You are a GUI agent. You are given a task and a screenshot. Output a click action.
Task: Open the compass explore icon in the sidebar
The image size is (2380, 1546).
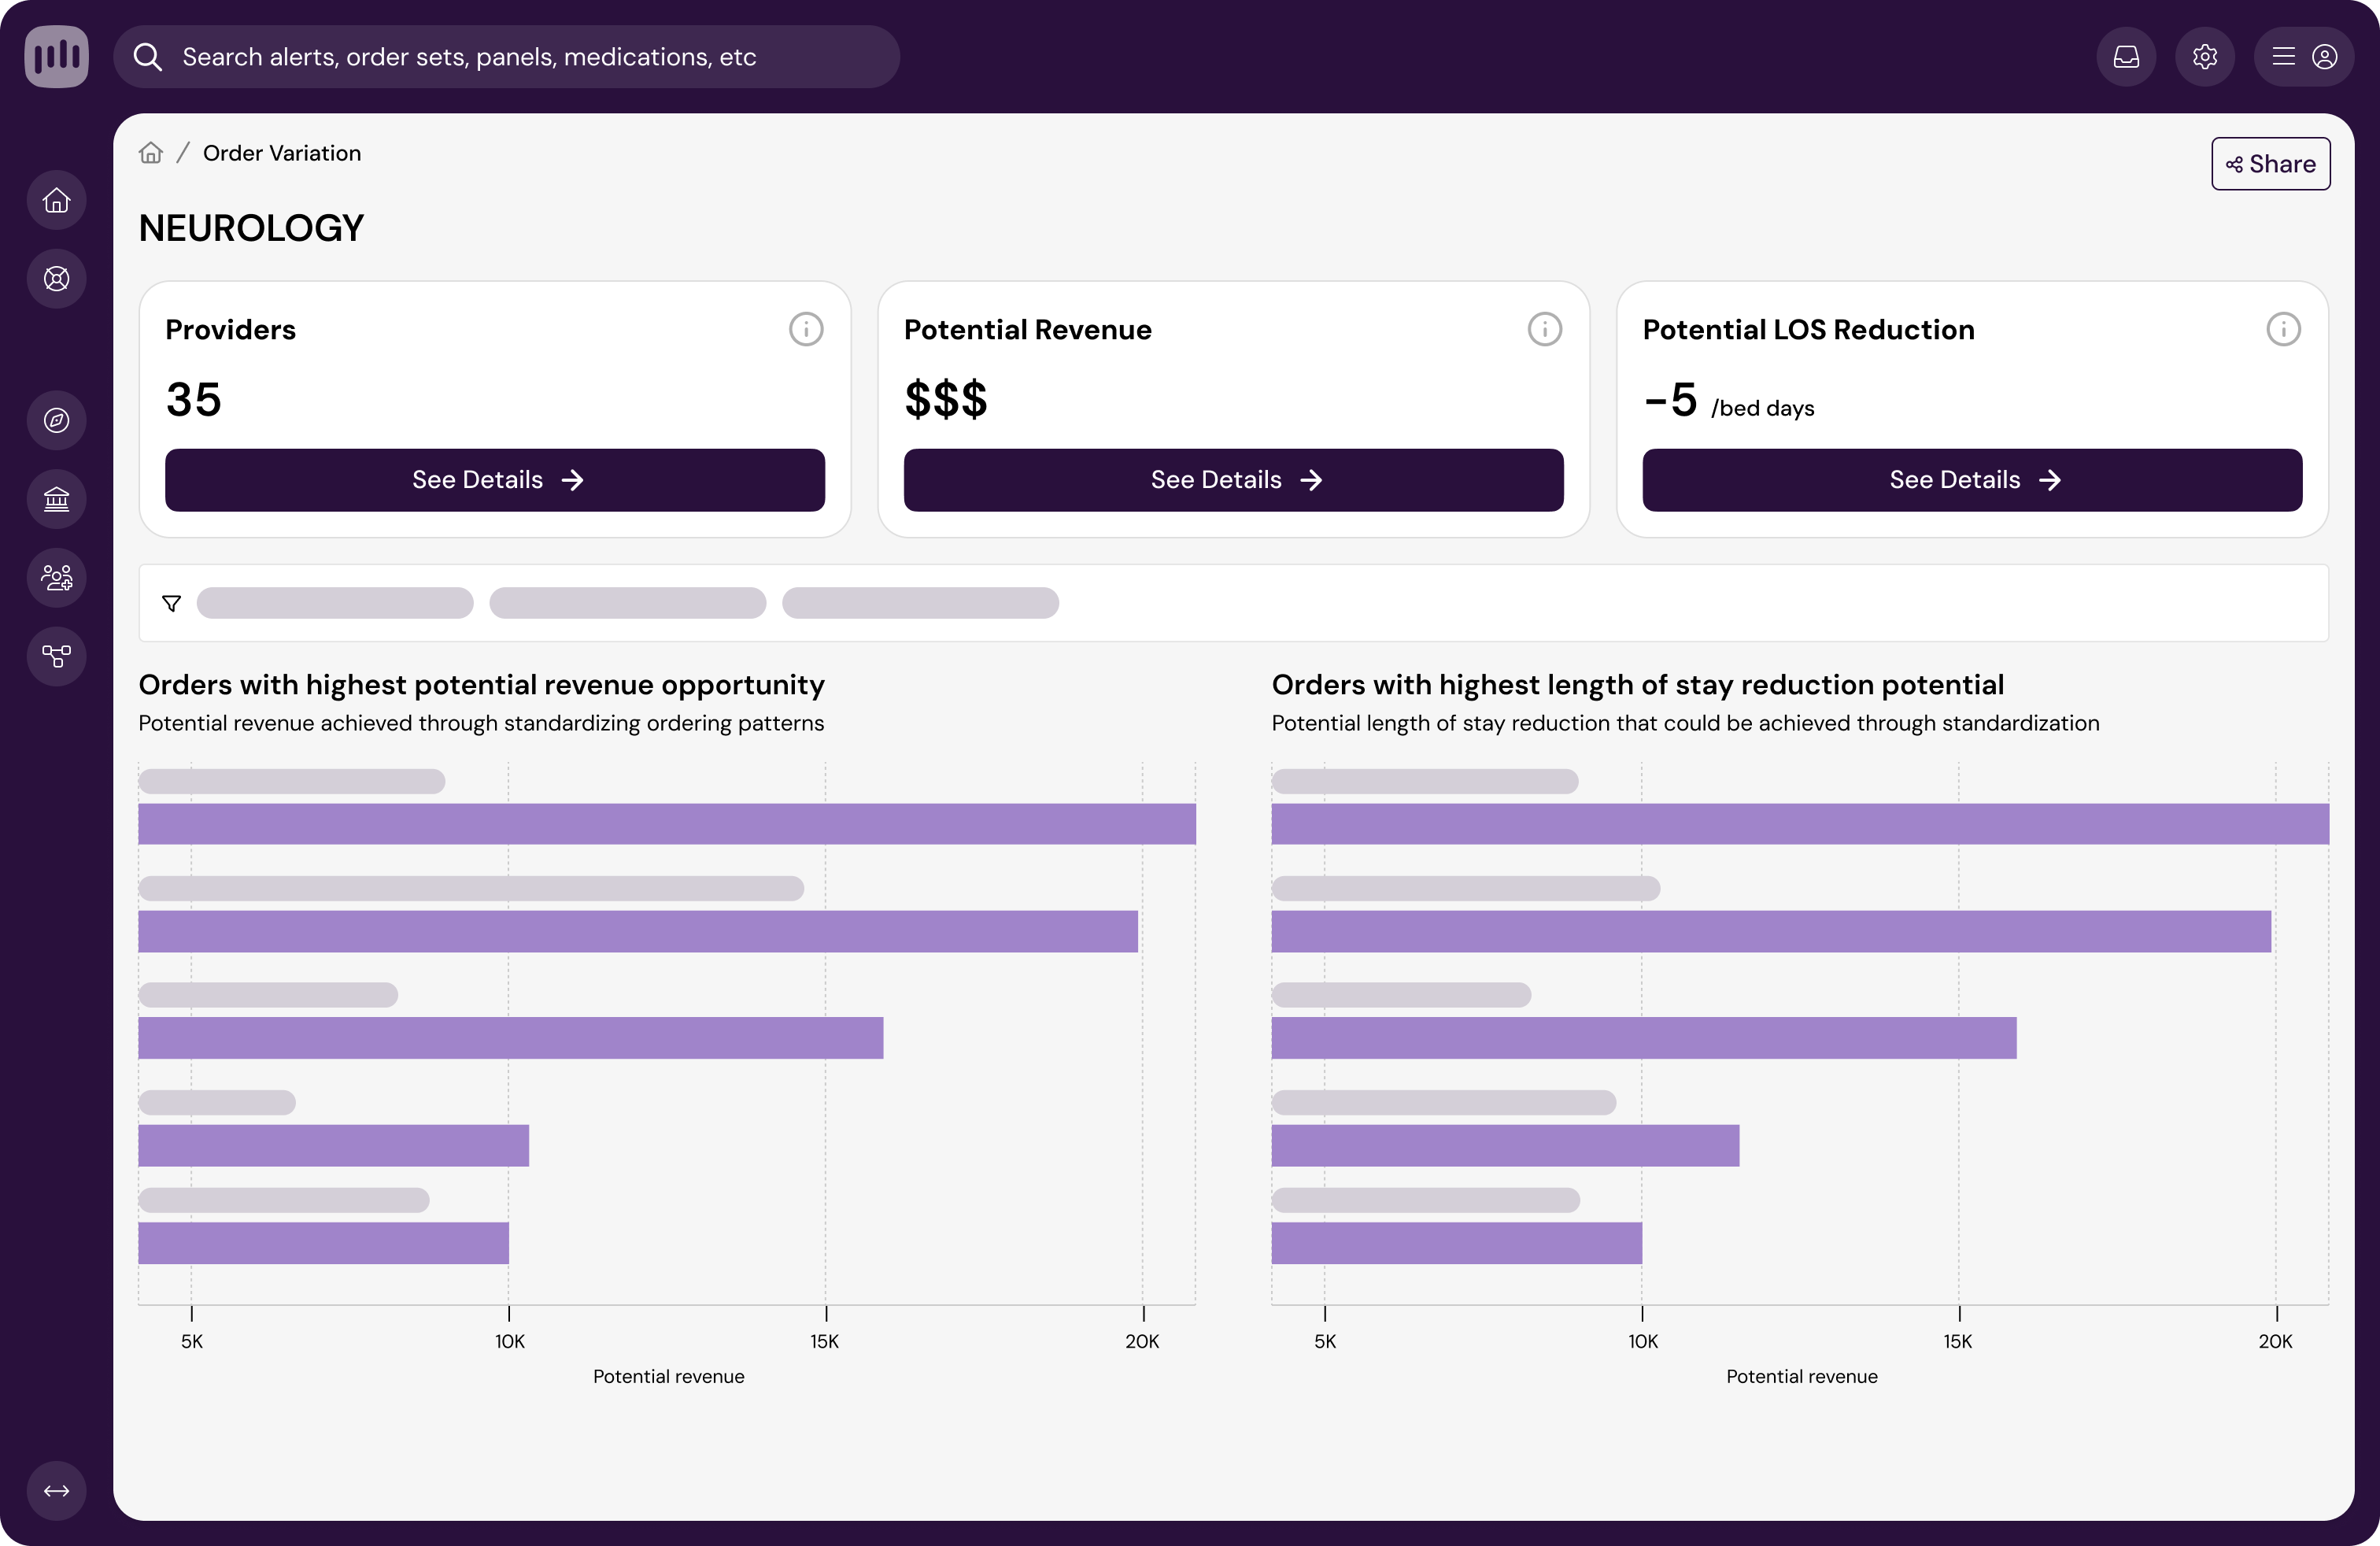[x=57, y=421]
